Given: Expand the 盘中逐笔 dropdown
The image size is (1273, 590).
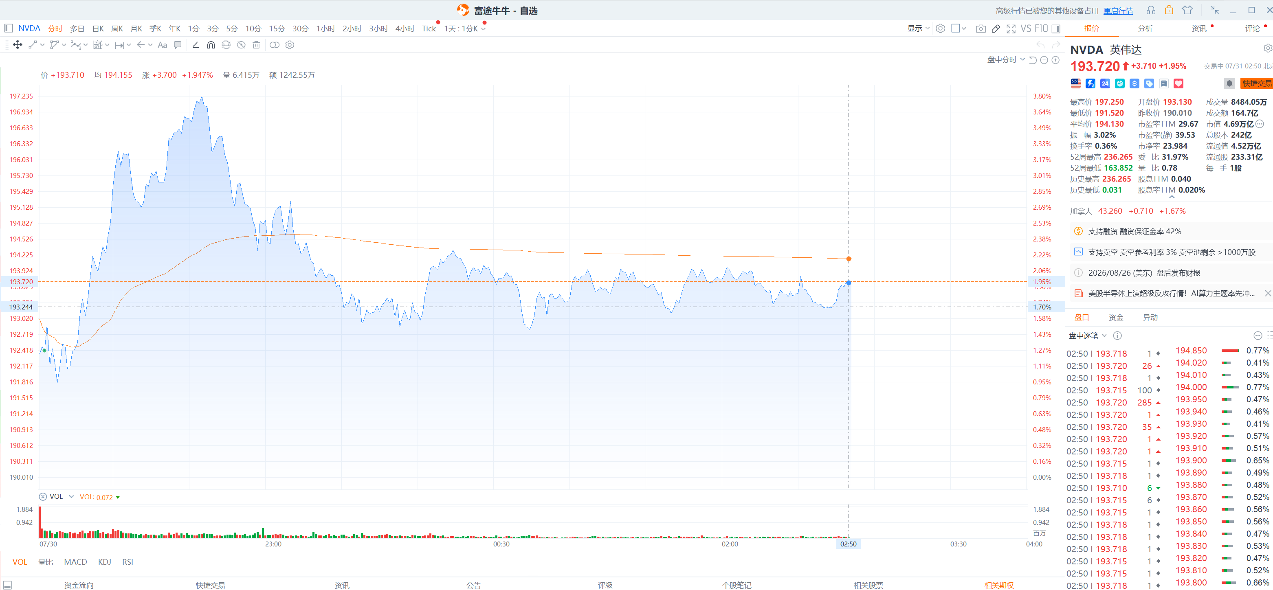Looking at the screenshot, I should tap(1087, 336).
